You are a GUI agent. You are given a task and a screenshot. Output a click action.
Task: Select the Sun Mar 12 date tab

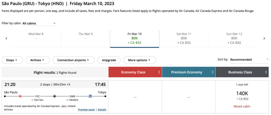(x=234, y=39)
